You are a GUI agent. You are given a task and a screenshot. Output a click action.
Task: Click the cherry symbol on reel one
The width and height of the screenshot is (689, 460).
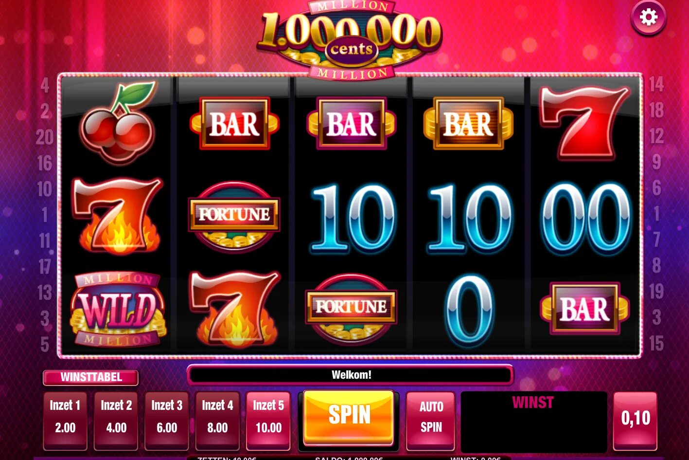118,122
